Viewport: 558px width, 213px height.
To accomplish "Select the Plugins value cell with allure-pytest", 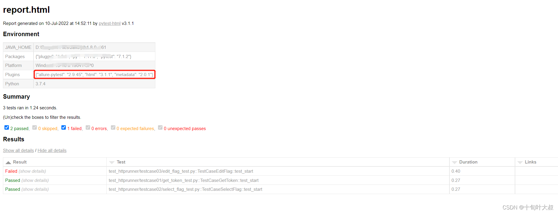I will (94, 75).
